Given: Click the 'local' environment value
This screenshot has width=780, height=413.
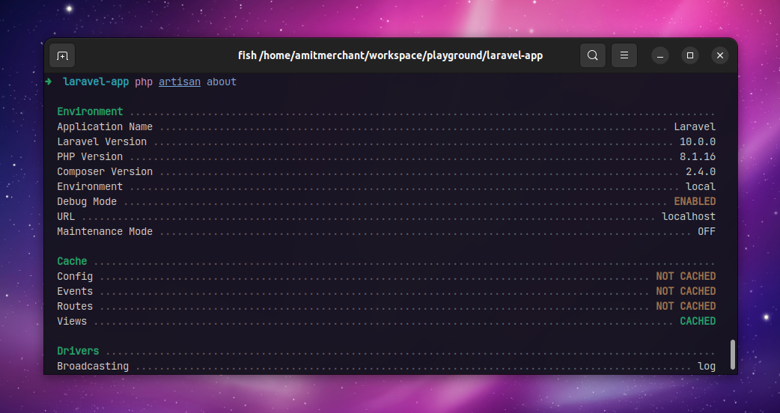Looking at the screenshot, I should click(701, 186).
